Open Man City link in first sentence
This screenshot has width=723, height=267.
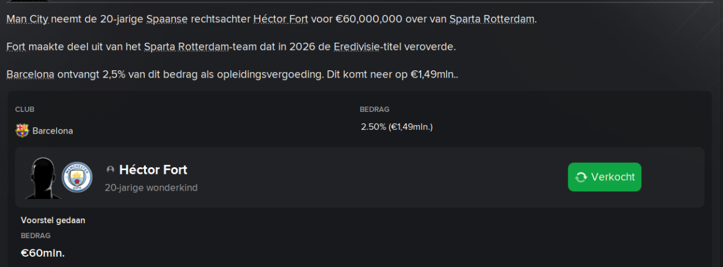28,19
